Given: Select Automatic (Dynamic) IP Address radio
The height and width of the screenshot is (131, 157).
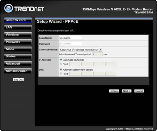Looking at the screenshot, I should click(61, 60).
